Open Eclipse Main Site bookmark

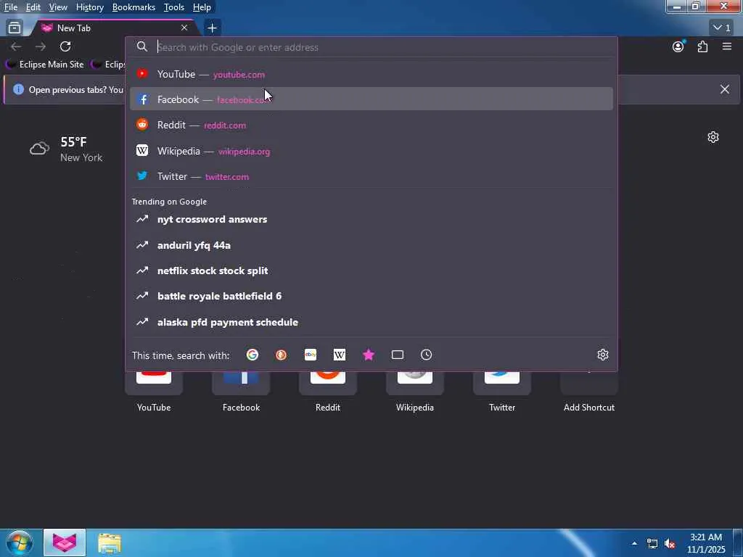click(45, 65)
